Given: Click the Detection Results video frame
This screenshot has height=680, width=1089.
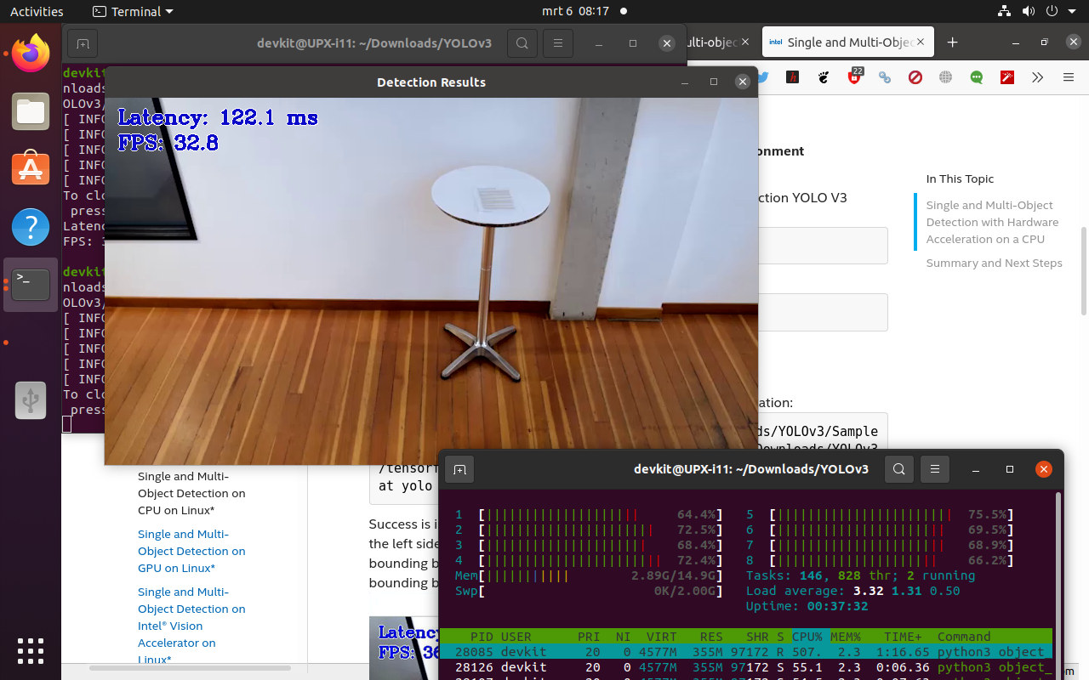Looking at the screenshot, I should 431,280.
